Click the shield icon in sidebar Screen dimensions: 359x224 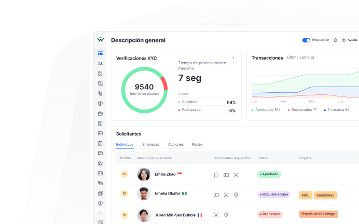[x=100, y=103]
